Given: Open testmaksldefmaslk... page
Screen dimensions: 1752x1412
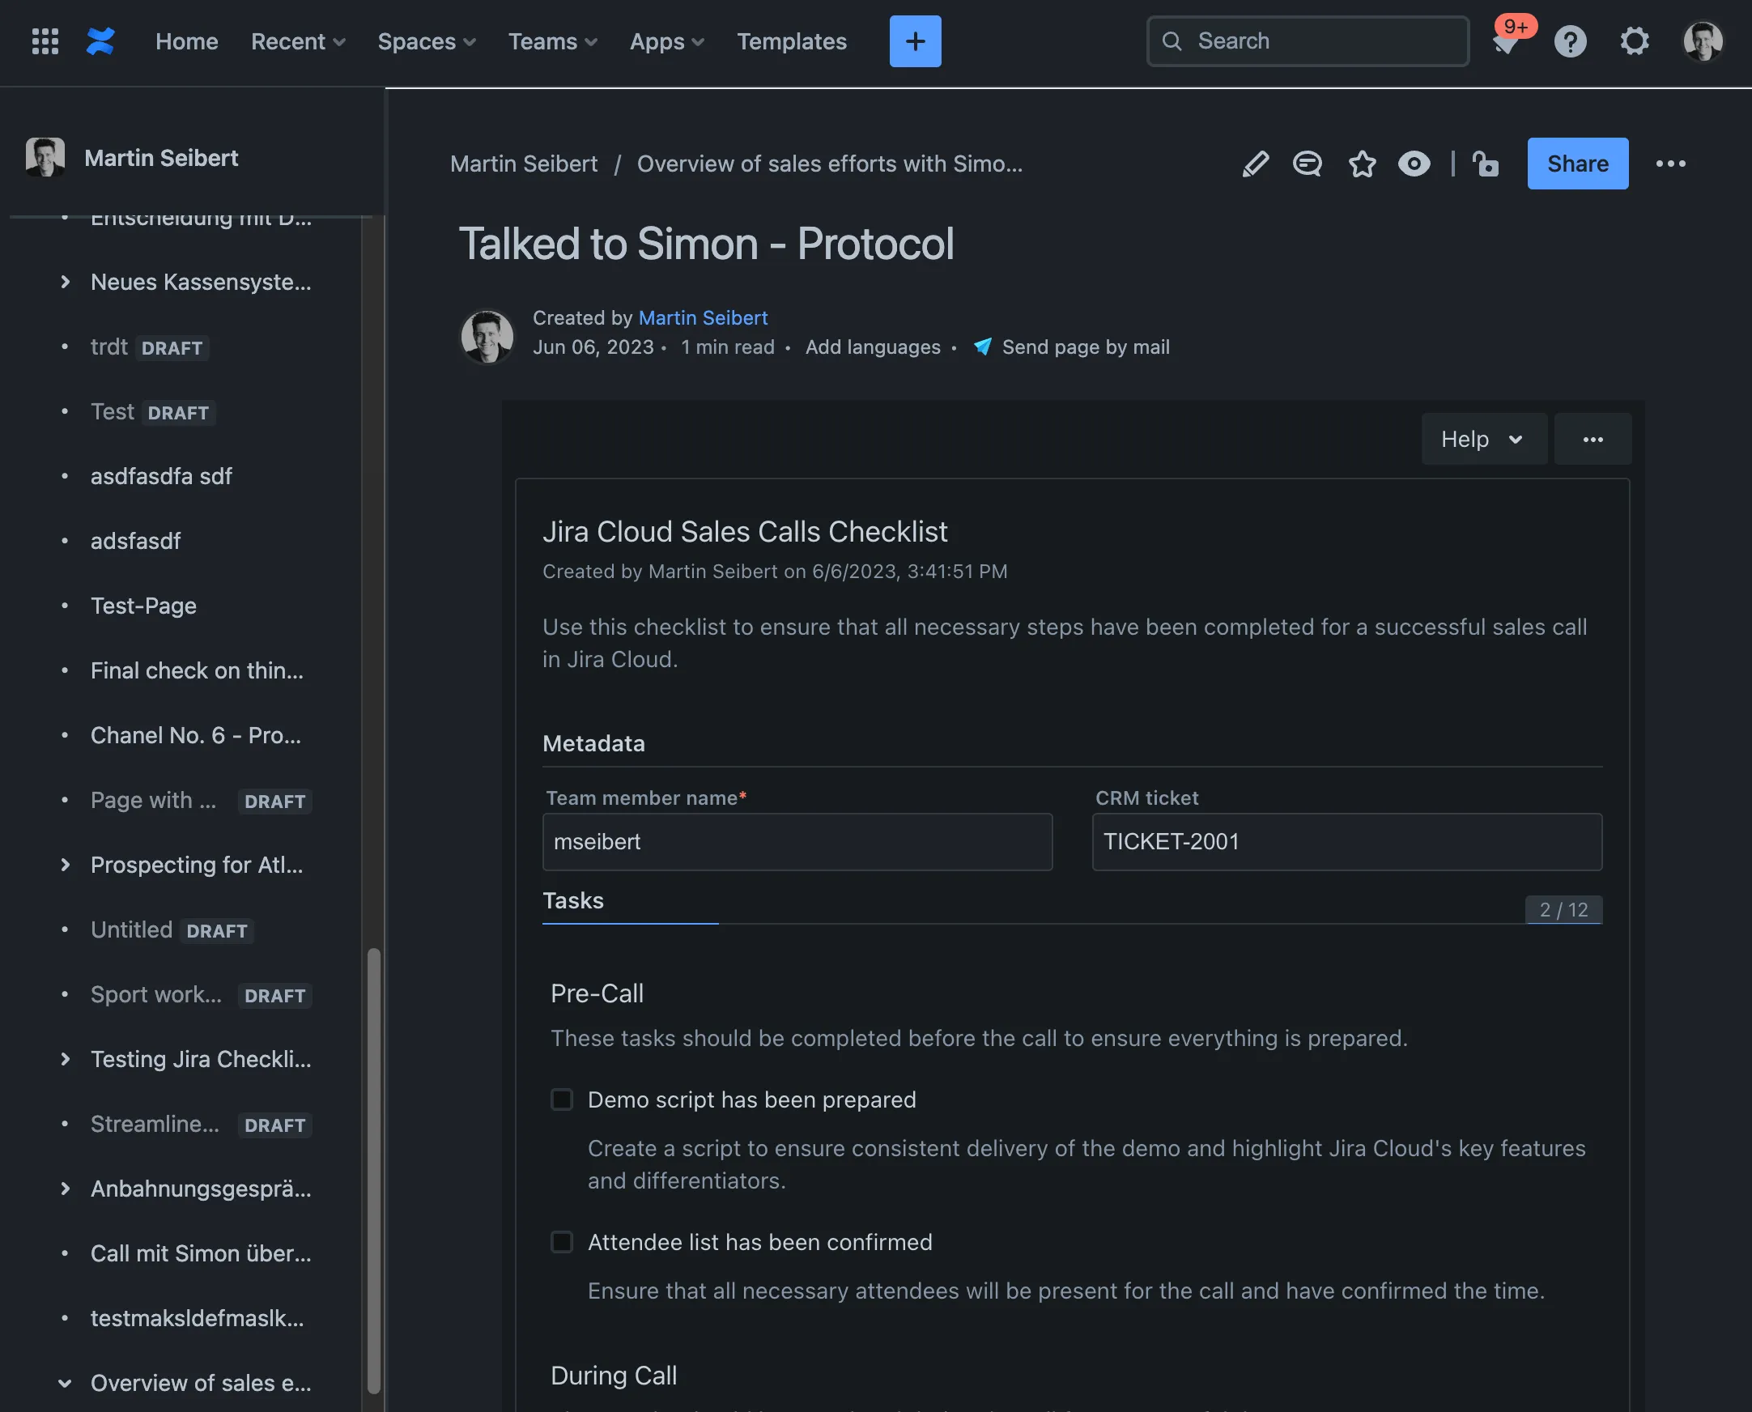Looking at the screenshot, I should (x=197, y=1317).
